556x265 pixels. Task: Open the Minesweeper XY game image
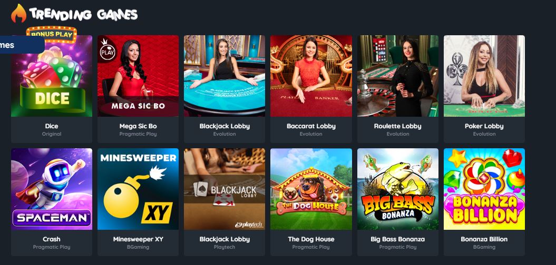point(138,189)
